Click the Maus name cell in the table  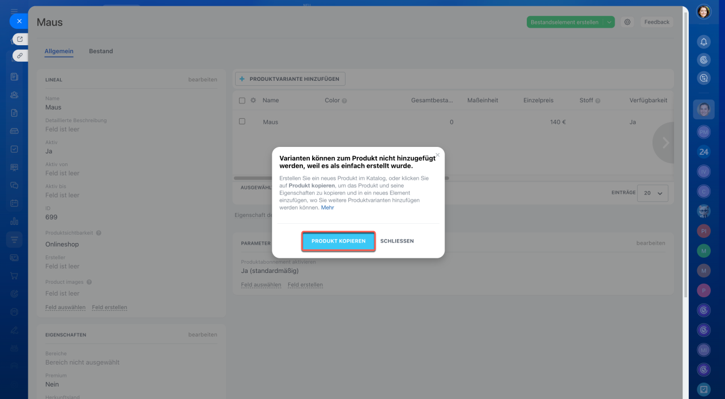pos(270,122)
